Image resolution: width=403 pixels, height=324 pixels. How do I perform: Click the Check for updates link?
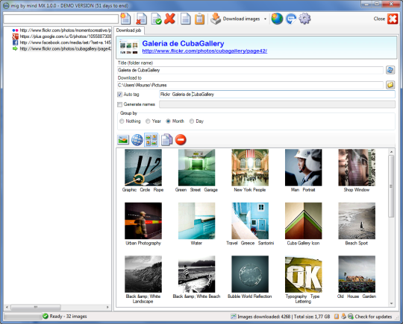click(x=373, y=317)
